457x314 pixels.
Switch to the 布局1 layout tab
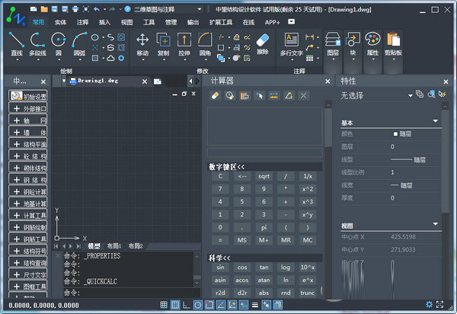tap(113, 246)
